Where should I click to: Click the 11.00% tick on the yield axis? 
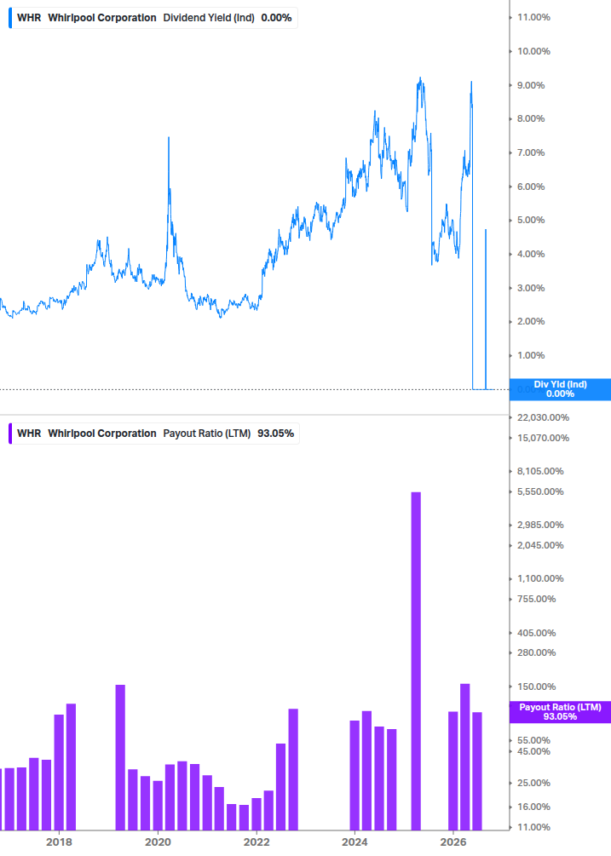pyautogui.click(x=533, y=18)
